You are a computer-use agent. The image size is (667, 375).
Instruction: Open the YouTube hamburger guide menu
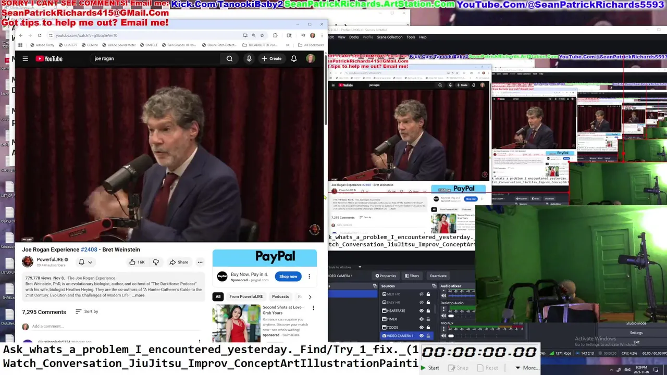pyautogui.click(x=25, y=59)
